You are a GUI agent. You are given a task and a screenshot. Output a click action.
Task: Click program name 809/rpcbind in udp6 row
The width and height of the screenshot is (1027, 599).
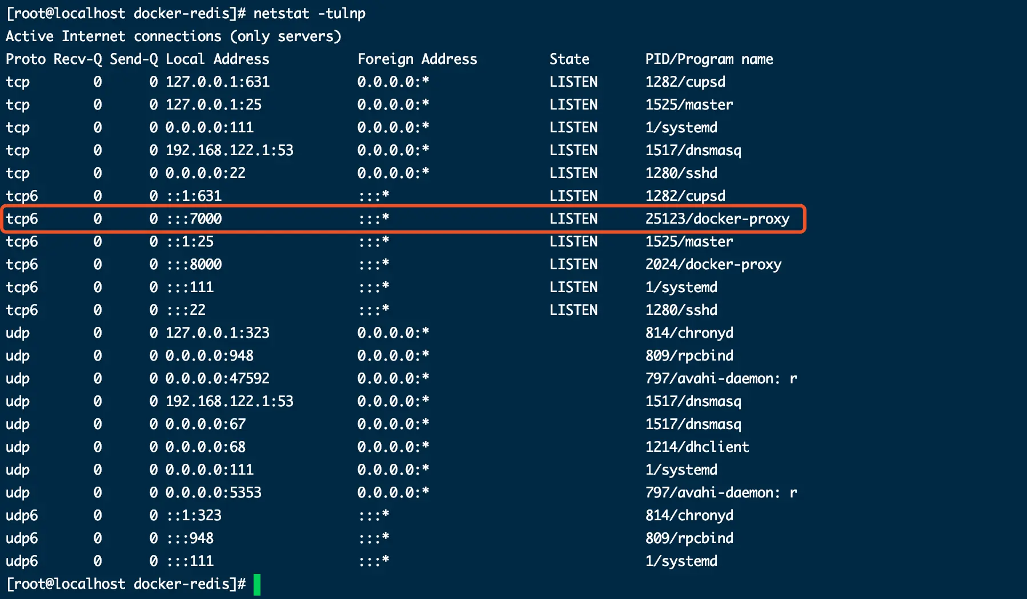[x=689, y=539]
